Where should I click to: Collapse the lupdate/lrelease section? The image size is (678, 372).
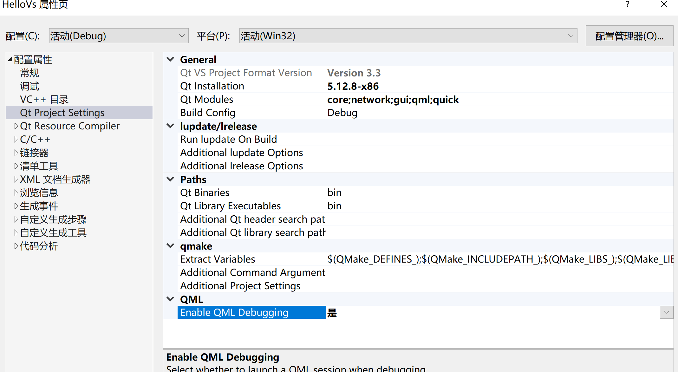tap(170, 126)
